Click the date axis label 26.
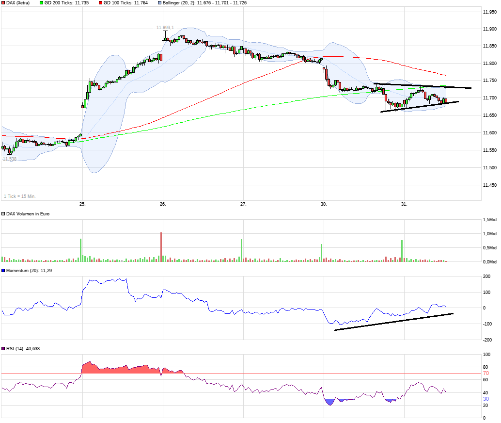This screenshot has width=501, height=423. pyautogui.click(x=163, y=204)
